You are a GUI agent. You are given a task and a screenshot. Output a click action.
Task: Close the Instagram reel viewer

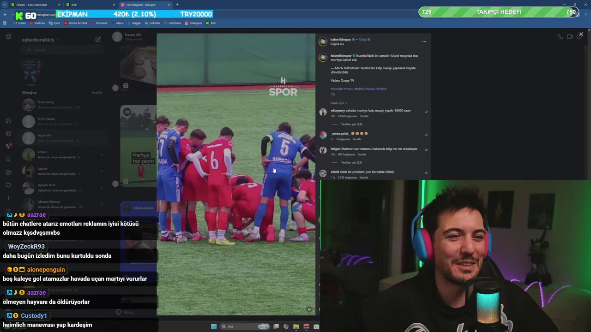tap(581, 34)
